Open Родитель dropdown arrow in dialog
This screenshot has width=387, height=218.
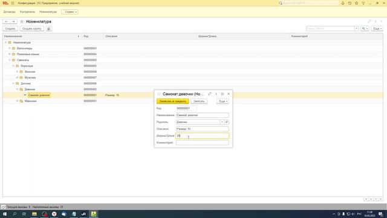point(222,122)
